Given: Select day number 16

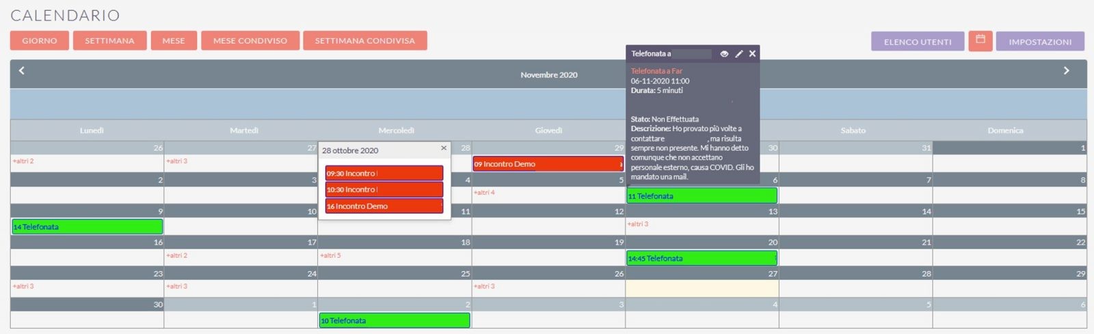Looking at the screenshot, I should pos(158,242).
